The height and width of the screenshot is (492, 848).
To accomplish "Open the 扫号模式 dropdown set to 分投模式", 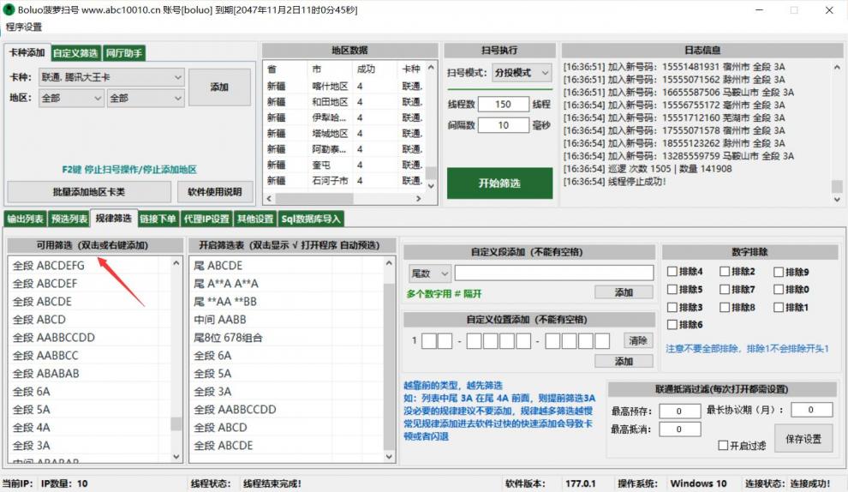I will pos(522,73).
